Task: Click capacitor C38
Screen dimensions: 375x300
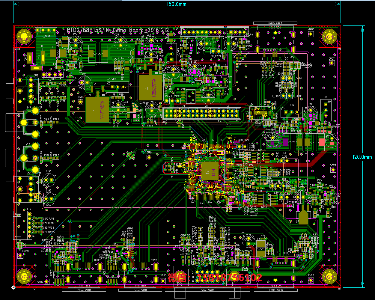Action: tap(120, 42)
